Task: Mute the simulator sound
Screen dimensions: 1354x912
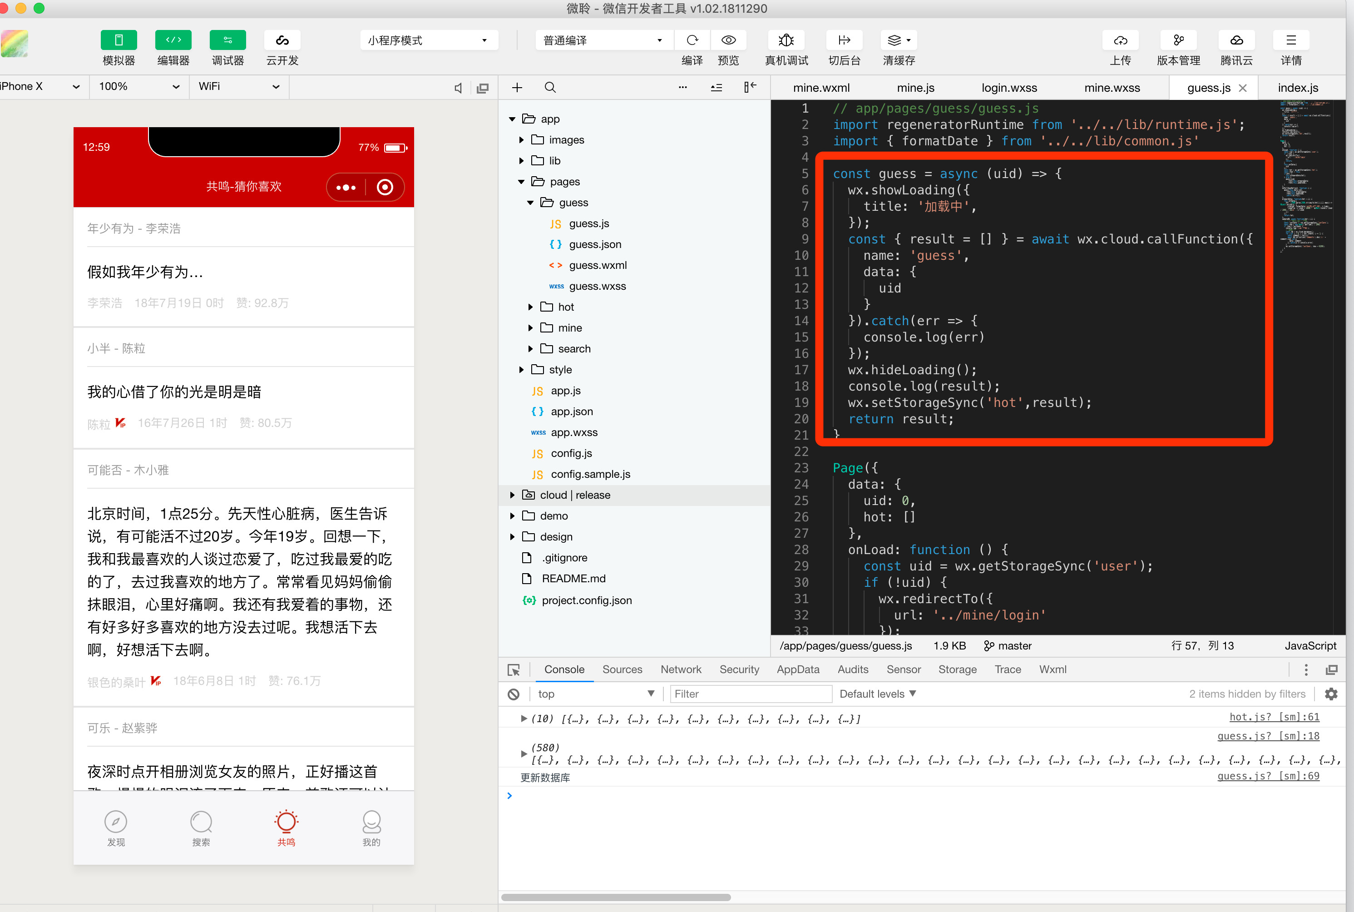Action: (x=459, y=88)
